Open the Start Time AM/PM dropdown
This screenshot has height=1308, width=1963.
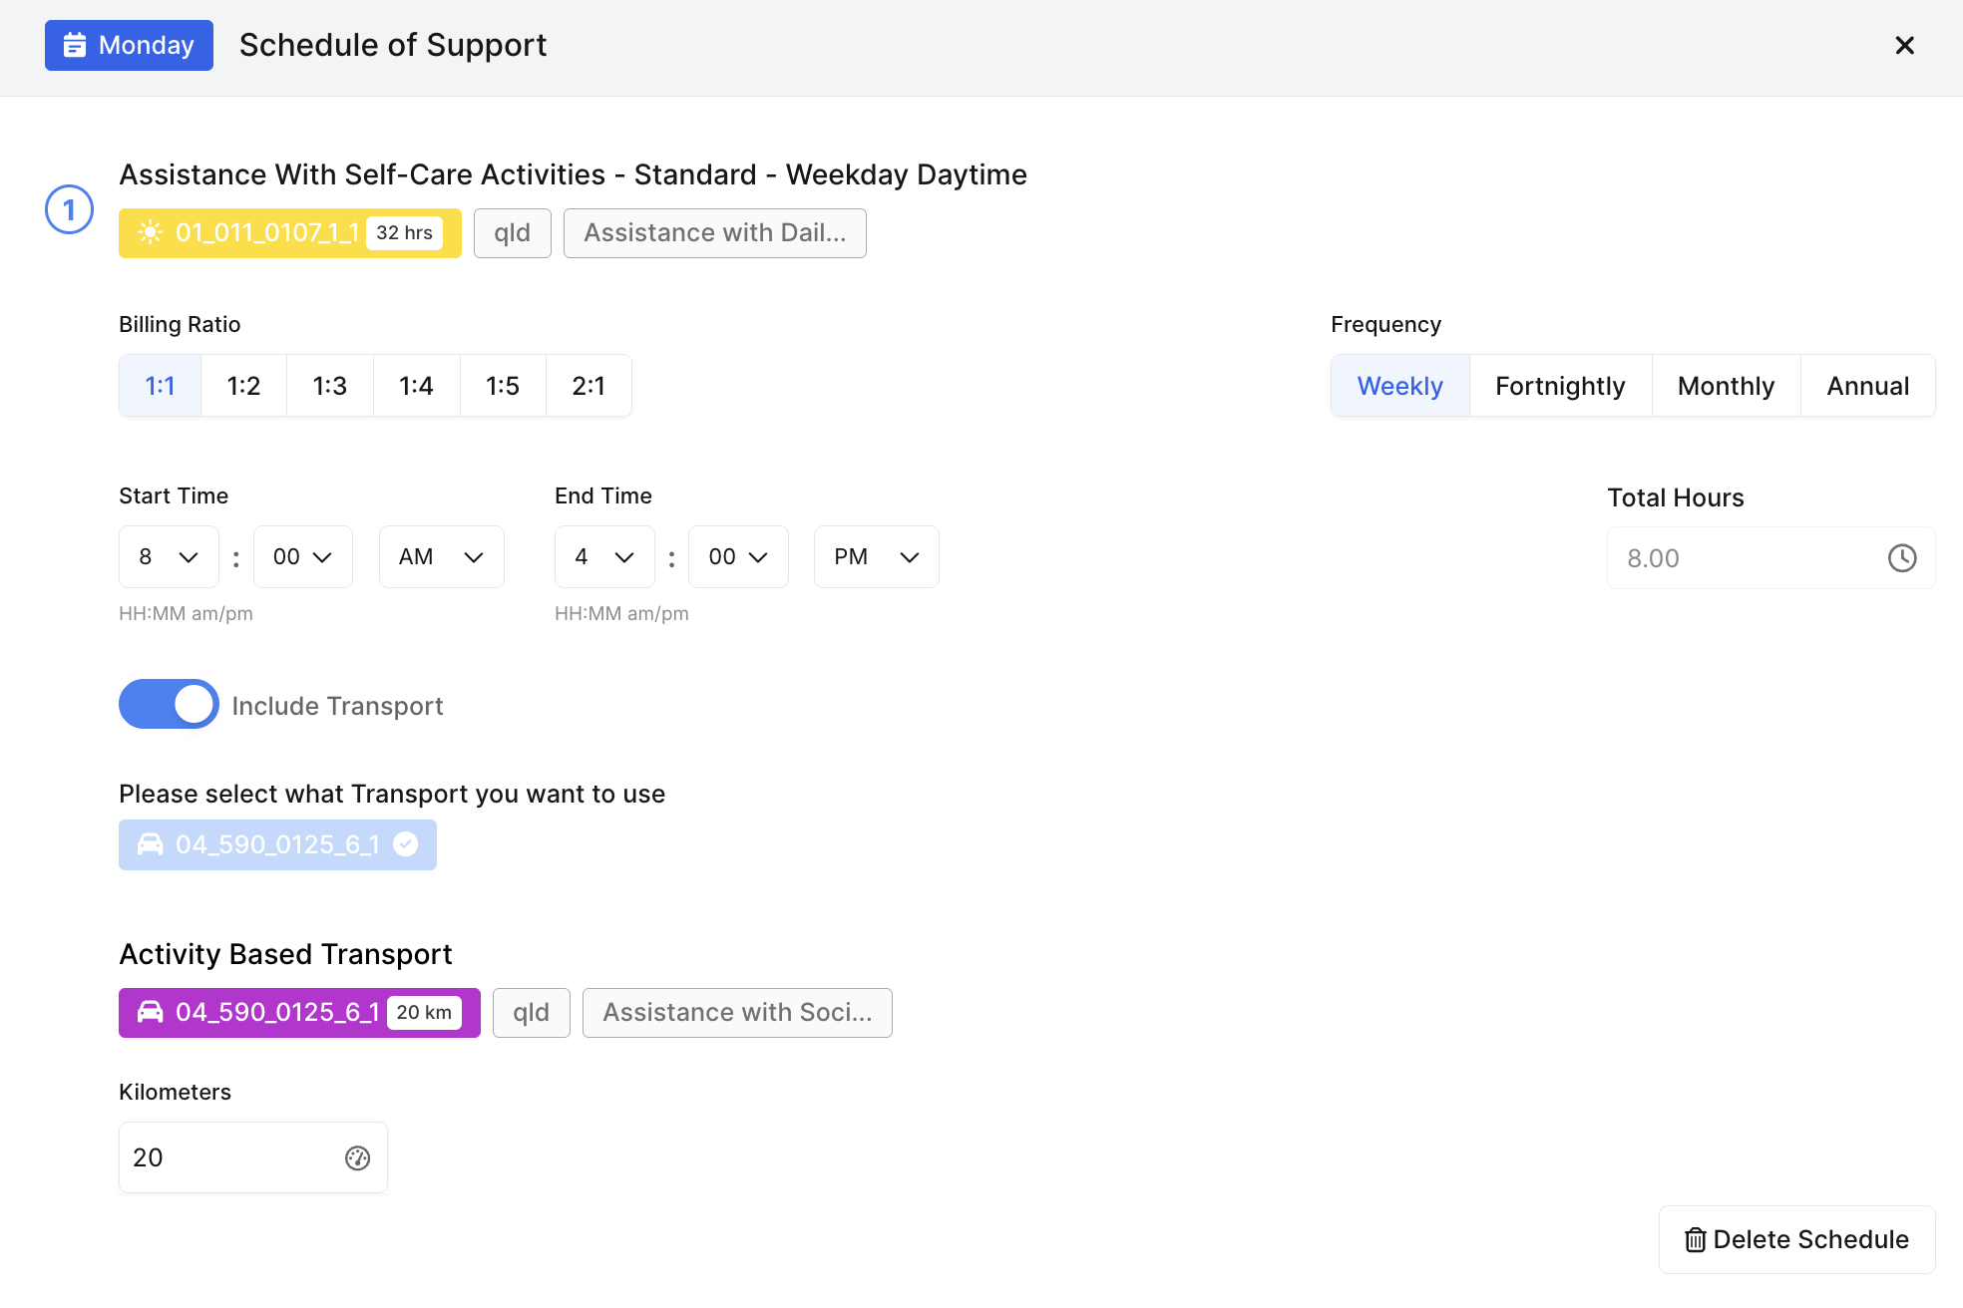click(x=441, y=556)
